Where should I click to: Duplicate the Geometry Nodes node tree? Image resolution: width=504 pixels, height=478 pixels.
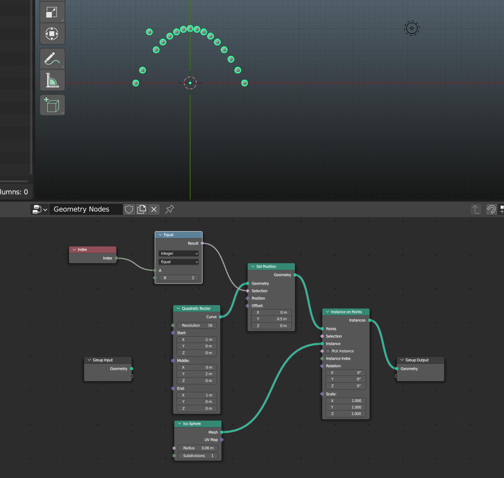pos(142,209)
